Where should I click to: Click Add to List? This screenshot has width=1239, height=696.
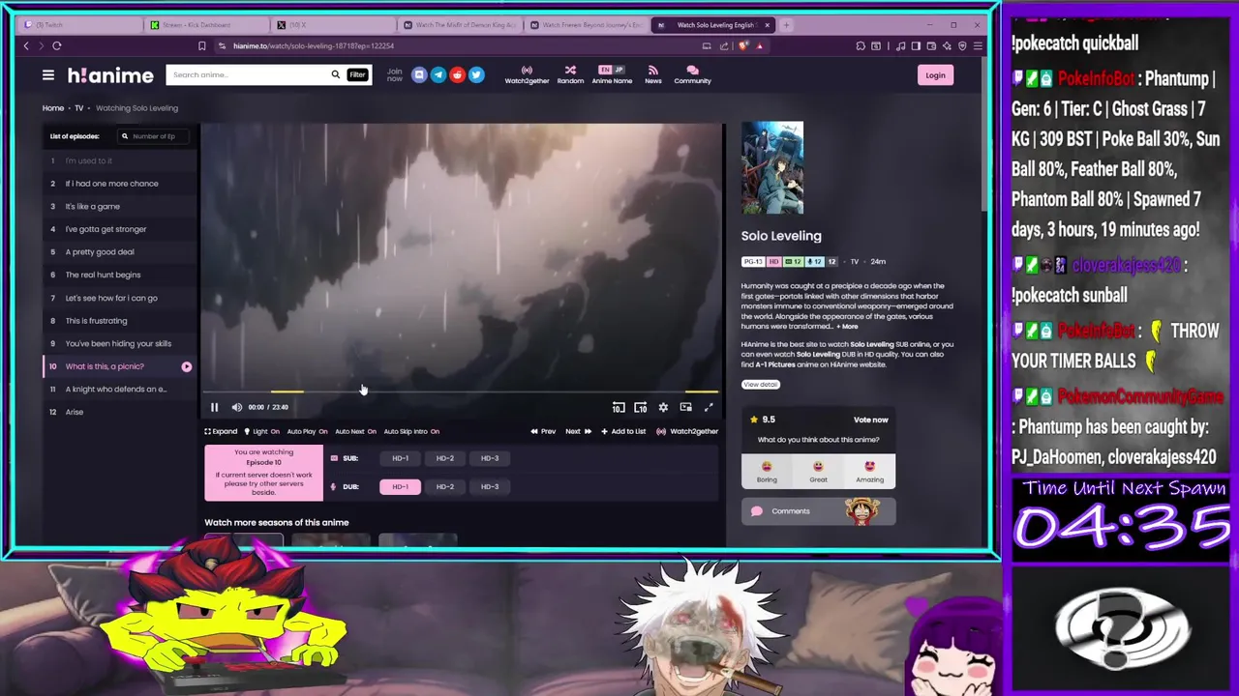pyautogui.click(x=623, y=431)
